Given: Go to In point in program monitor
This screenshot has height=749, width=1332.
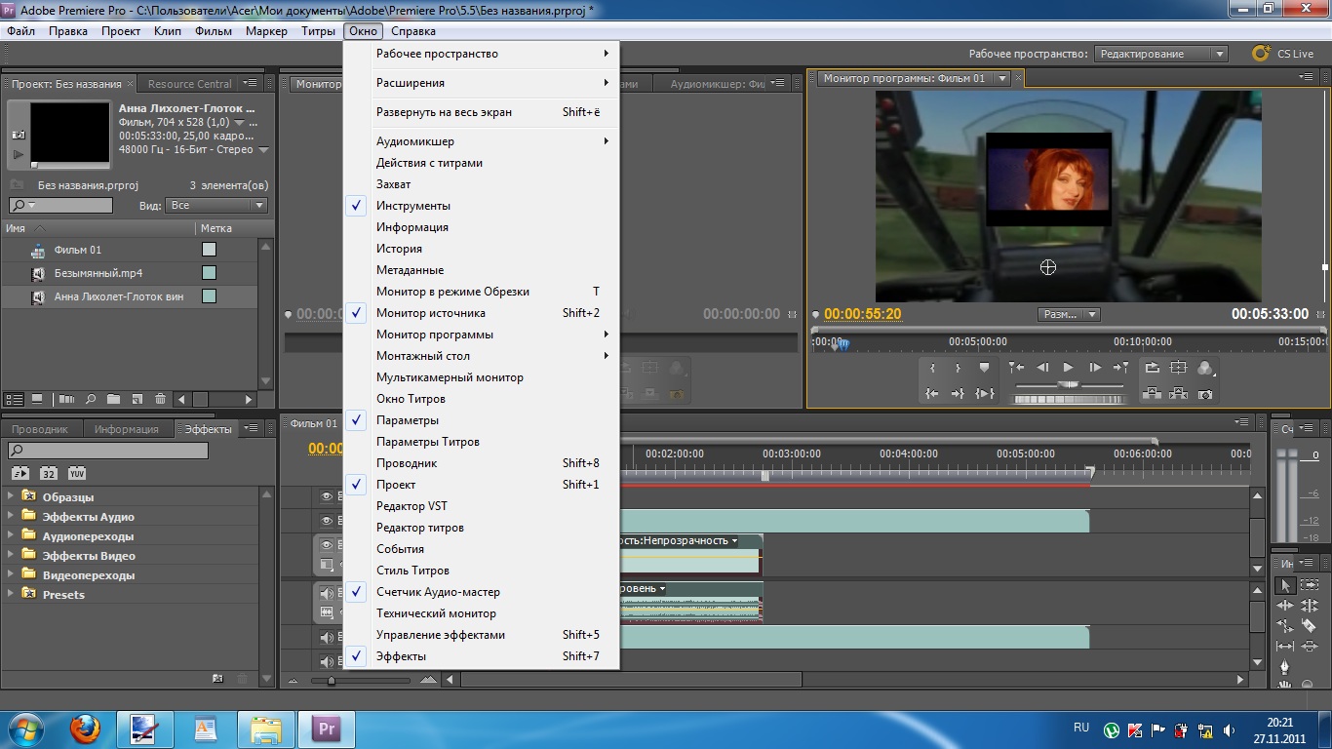Looking at the screenshot, I should coord(933,394).
